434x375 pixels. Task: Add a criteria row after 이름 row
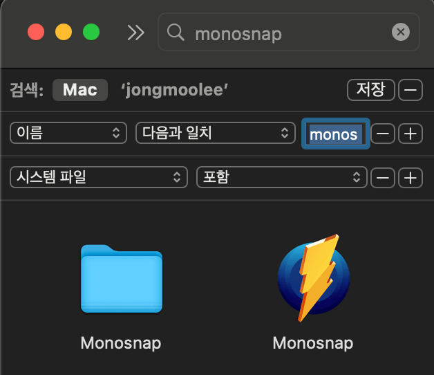[411, 134]
